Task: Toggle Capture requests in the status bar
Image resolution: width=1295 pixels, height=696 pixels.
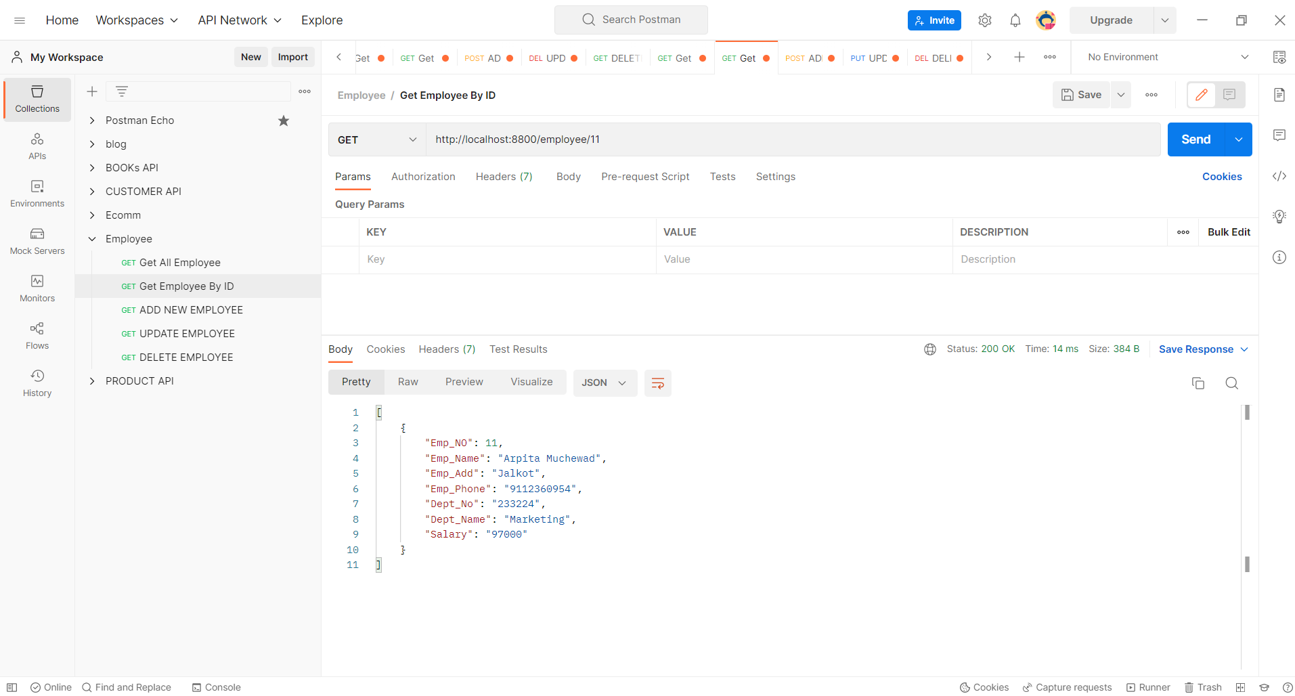Action: [x=1068, y=687]
